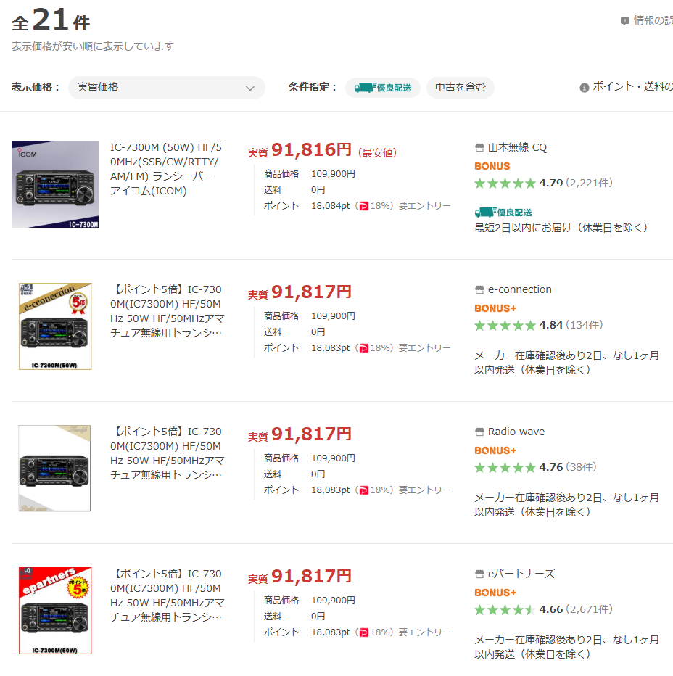This screenshot has height=676, width=673.
Task: Open the (134件) review count
Action: click(x=585, y=325)
